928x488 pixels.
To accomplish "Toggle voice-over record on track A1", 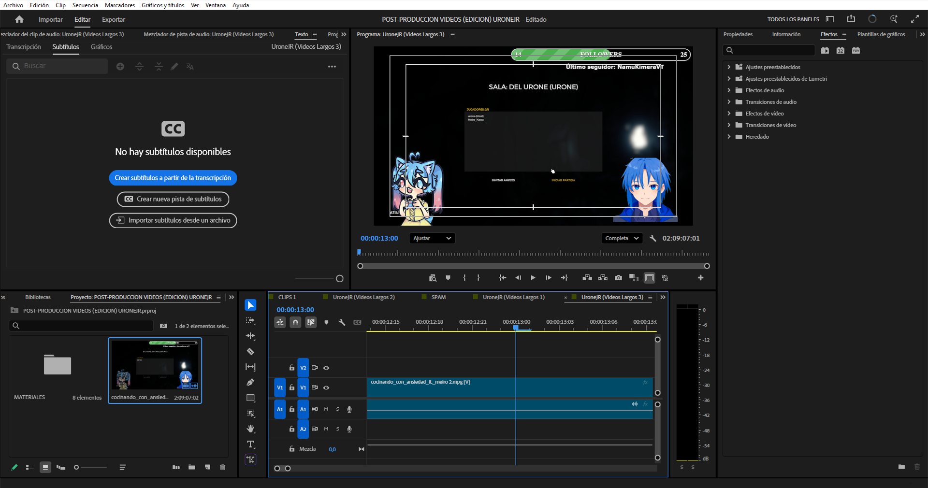I will (349, 409).
